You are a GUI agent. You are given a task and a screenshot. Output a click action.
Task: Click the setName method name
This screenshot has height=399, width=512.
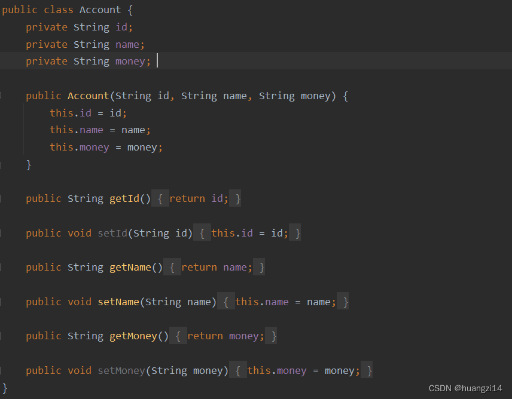(x=118, y=302)
